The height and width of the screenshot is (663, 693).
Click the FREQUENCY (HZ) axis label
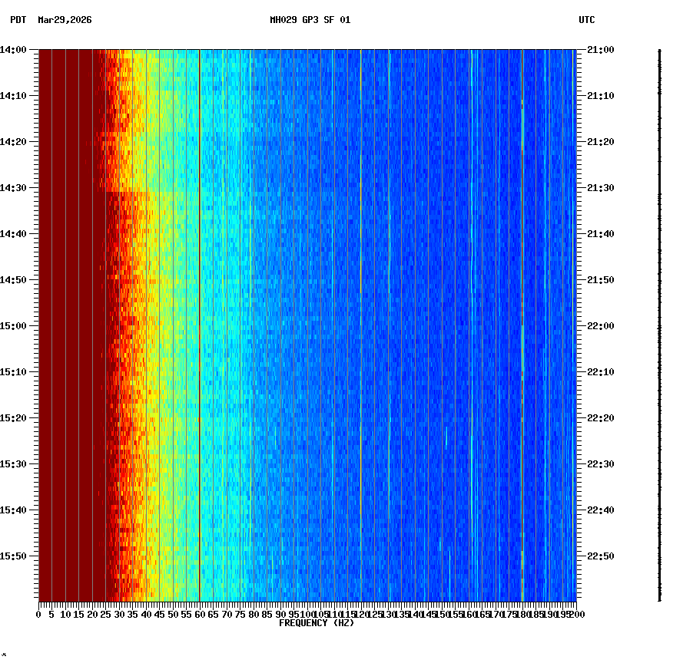317,622
